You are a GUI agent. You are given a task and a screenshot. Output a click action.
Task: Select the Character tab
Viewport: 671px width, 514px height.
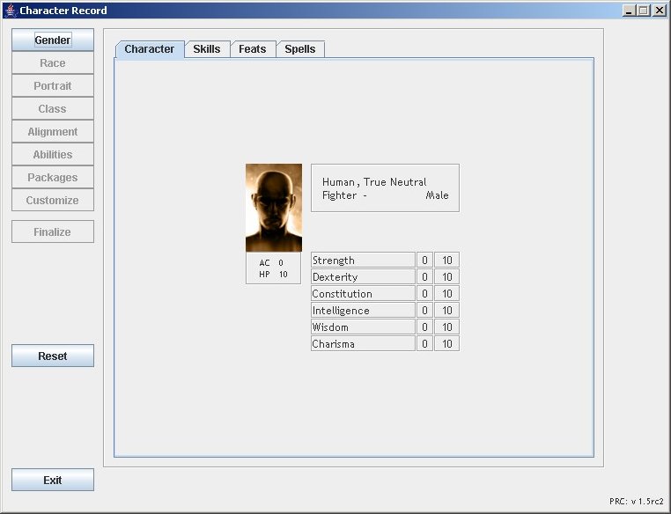150,49
